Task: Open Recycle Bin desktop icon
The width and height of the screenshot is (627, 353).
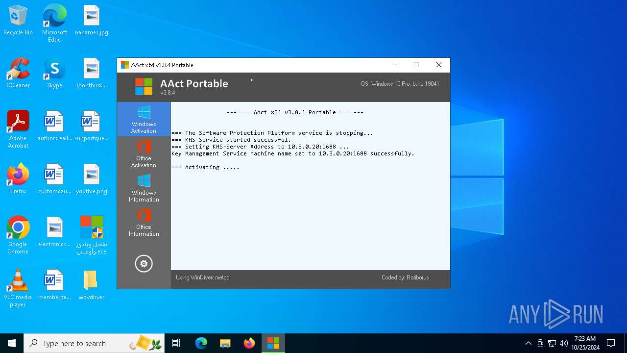Action: tap(18, 21)
